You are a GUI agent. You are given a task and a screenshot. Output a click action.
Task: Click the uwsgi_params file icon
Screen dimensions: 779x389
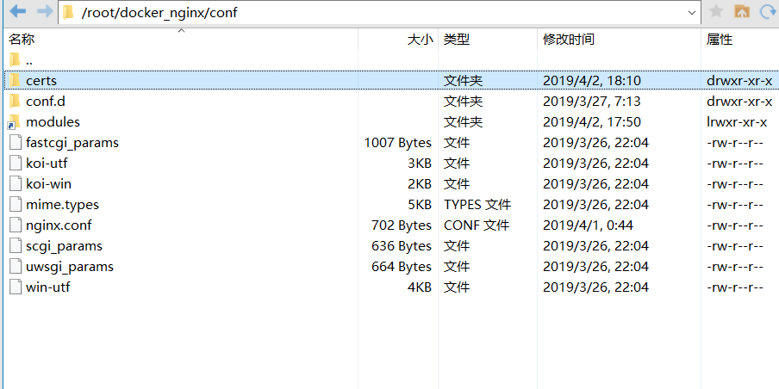16,267
